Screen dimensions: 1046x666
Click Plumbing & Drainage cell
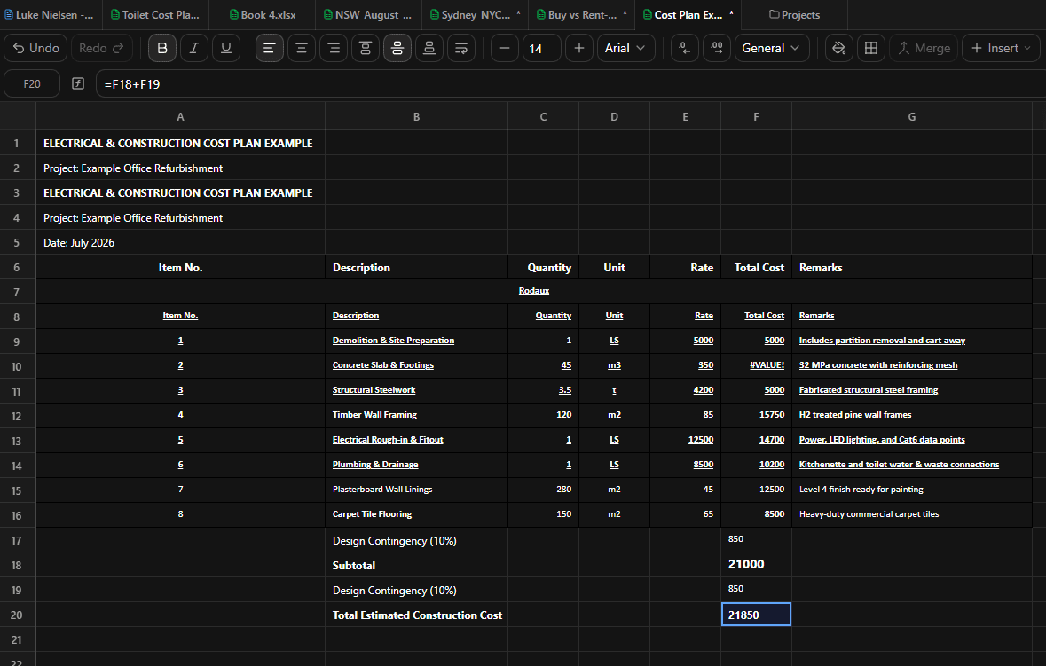[x=416, y=465]
